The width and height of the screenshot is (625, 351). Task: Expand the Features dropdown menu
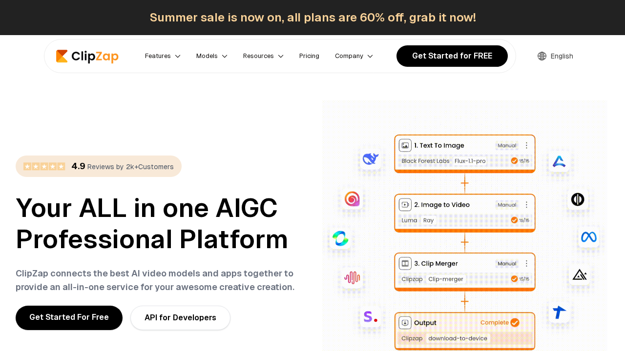coord(163,56)
